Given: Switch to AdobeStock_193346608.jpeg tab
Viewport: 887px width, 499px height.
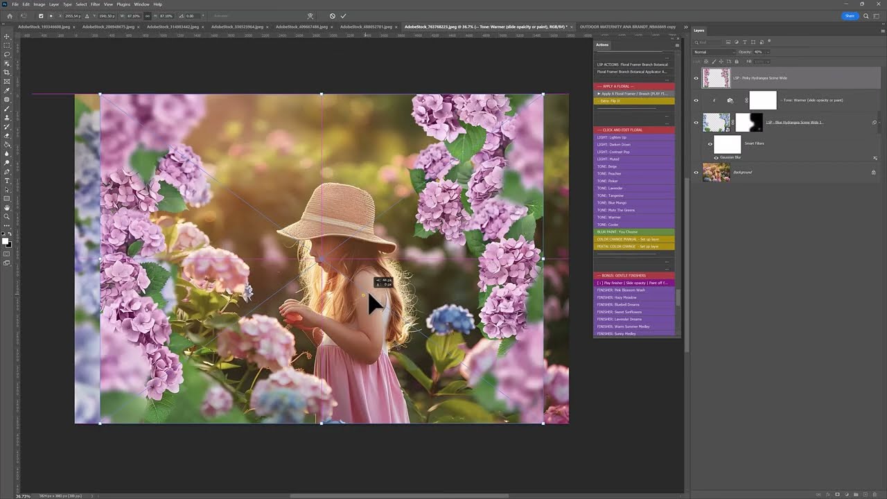Looking at the screenshot, I should point(44,27).
